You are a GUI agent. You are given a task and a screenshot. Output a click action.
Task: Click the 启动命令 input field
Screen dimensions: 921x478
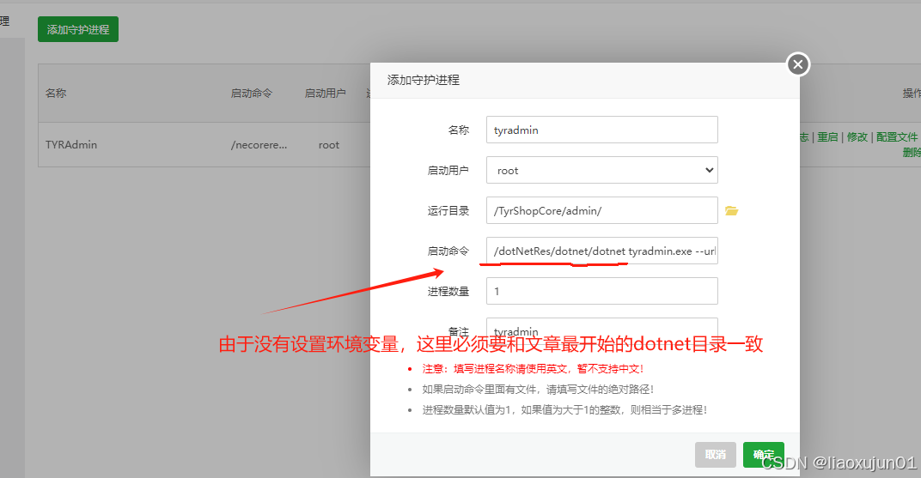tap(602, 251)
